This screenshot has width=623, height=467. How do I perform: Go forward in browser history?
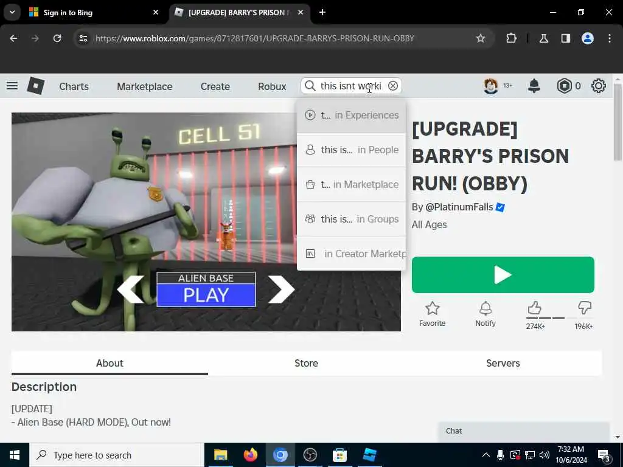coord(35,38)
